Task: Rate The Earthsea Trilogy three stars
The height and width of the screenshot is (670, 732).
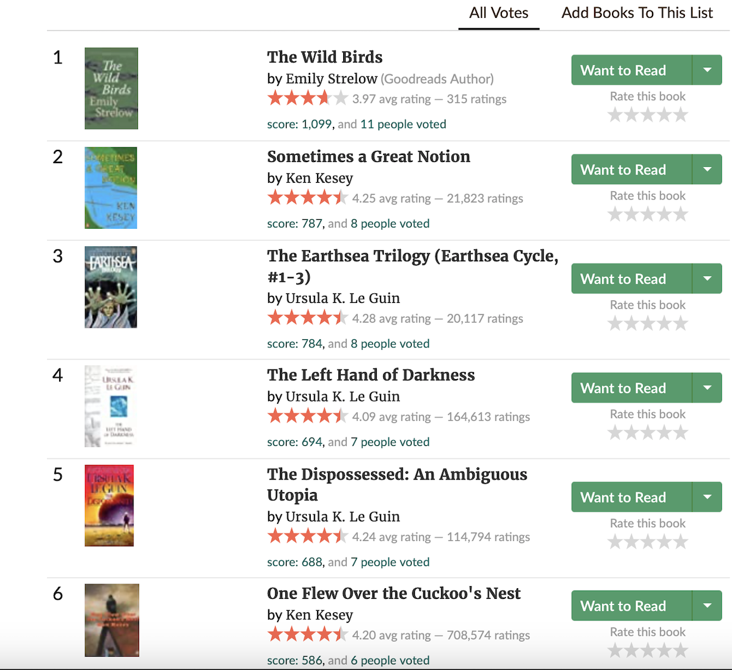Action: (647, 324)
